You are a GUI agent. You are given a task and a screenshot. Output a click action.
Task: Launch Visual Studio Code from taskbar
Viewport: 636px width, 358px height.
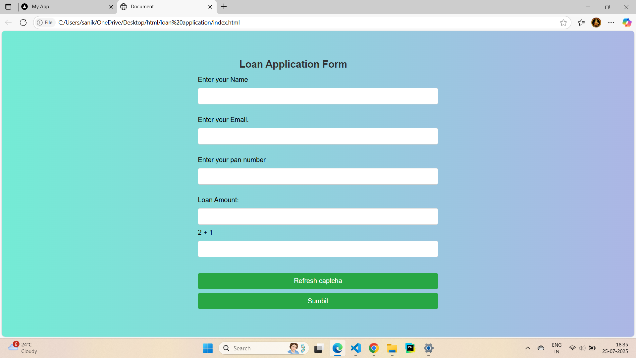click(355, 348)
